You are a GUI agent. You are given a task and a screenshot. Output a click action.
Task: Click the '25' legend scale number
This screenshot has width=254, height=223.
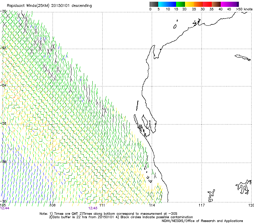tap(194, 9)
